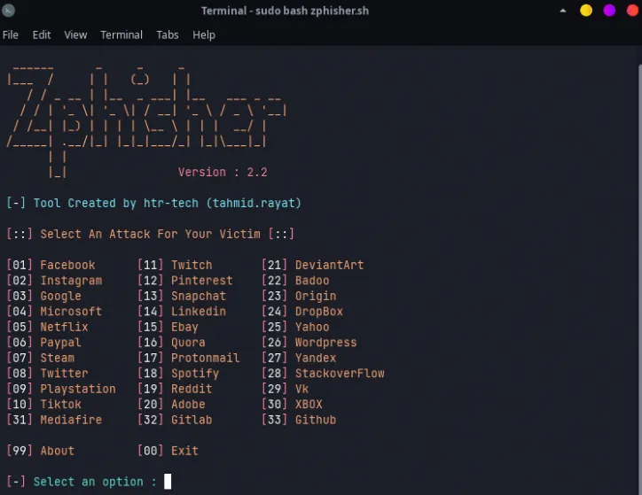Click the '[19] Reddit' entry

pos(175,389)
